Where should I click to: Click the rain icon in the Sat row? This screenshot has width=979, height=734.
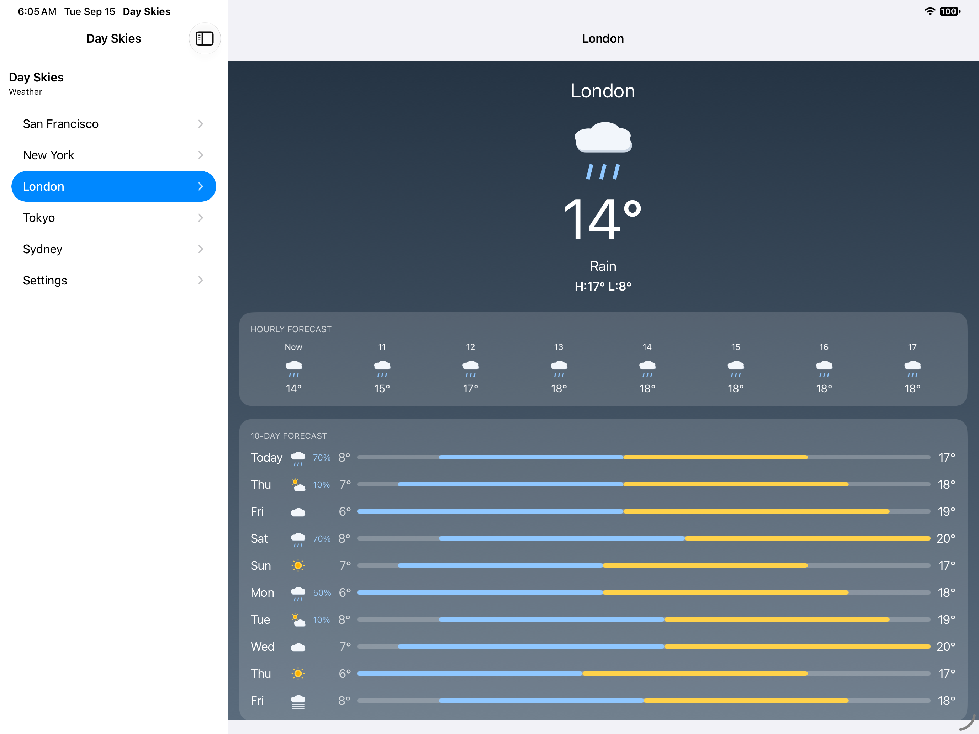coord(298,540)
